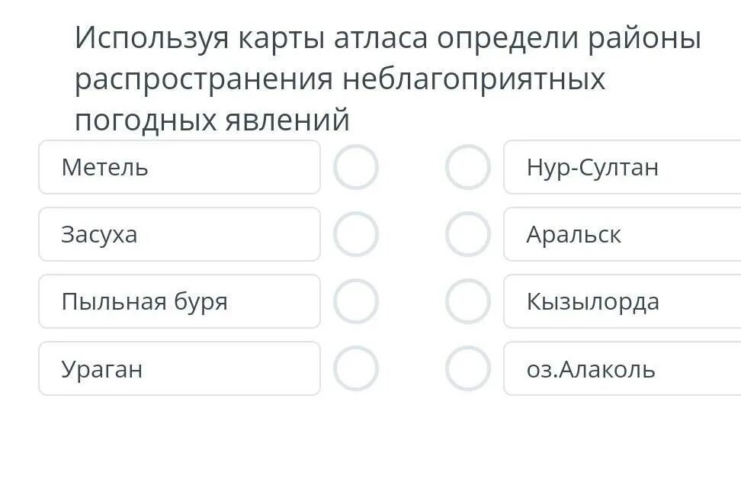Select the circle left of Аральск

467,234
